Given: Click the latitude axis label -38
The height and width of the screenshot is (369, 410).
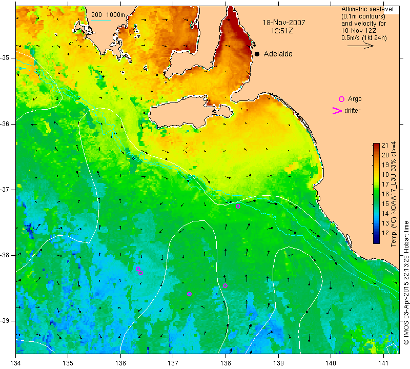Looking at the screenshot, I should [5, 255].
